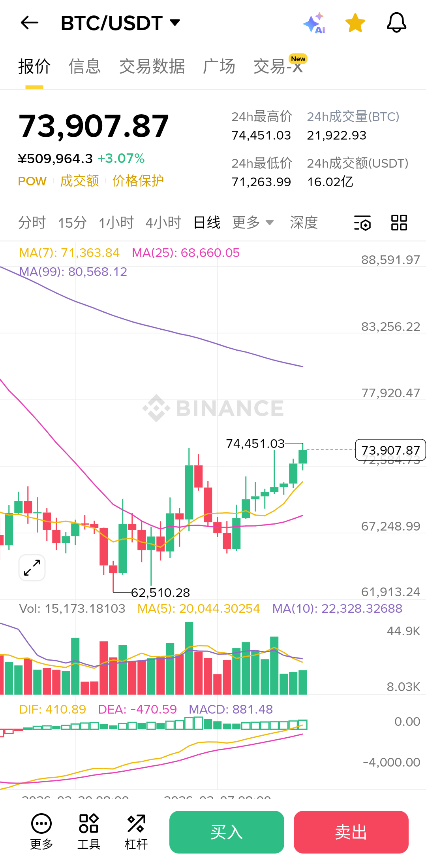Toggle the yellow favorite star

pyautogui.click(x=355, y=23)
